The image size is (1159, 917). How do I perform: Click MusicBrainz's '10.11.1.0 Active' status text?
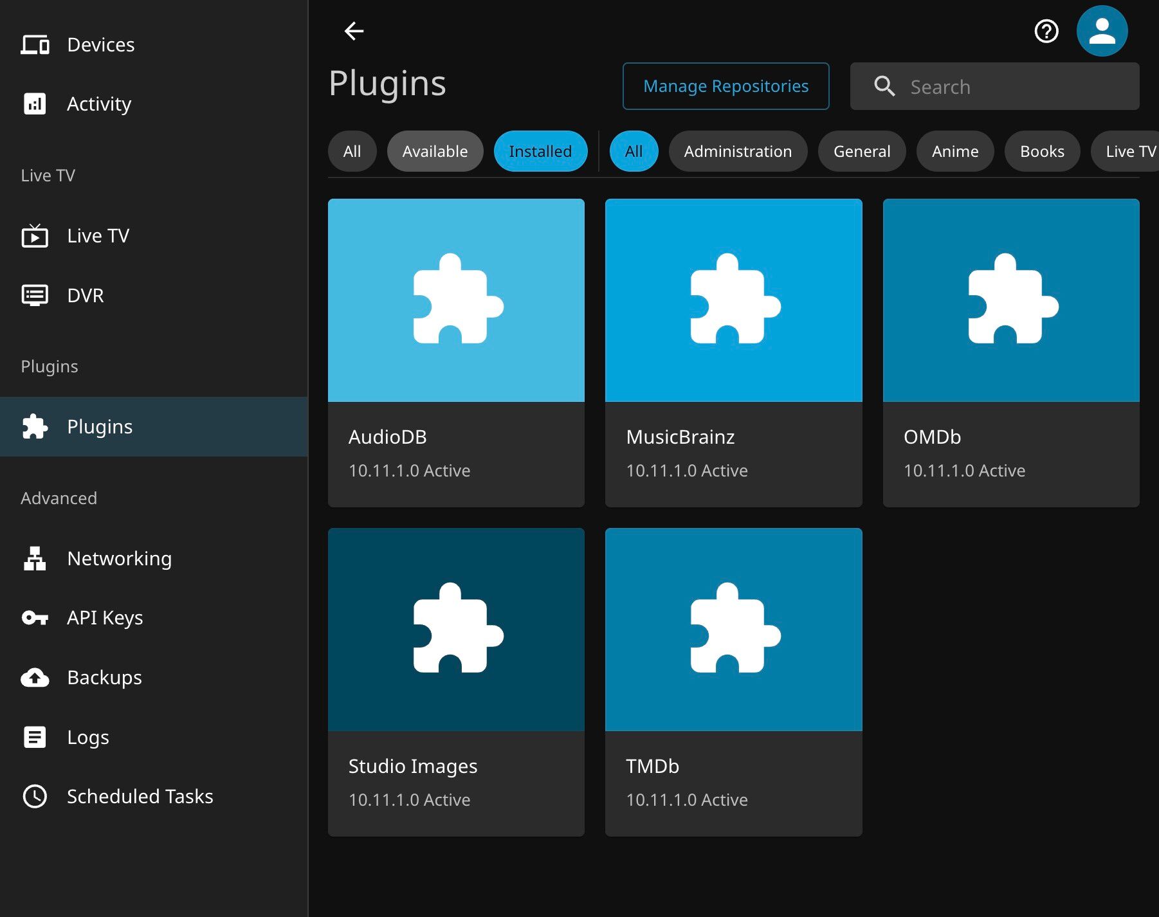(x=687, y=471)
